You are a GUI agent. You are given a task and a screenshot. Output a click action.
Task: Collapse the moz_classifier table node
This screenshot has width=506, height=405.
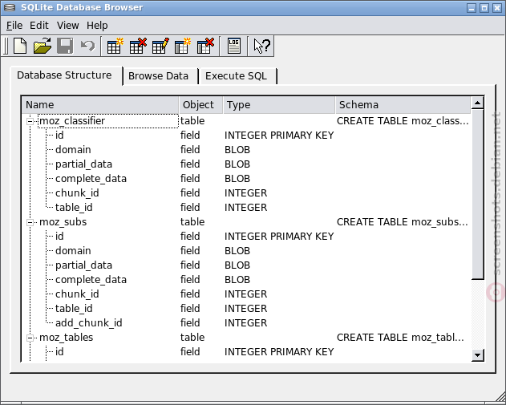tap(30, 121)
